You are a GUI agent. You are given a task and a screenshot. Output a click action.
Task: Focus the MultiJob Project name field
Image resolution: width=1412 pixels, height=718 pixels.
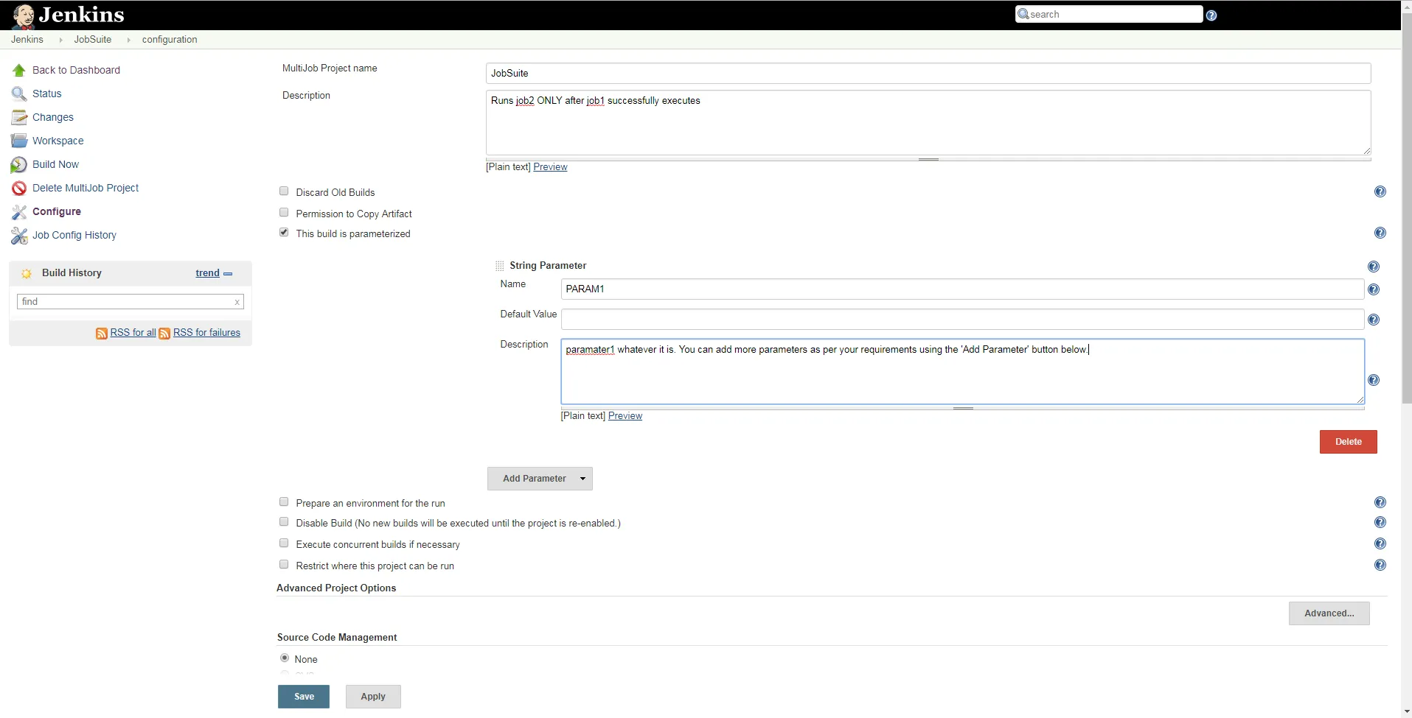click(928, 74)
